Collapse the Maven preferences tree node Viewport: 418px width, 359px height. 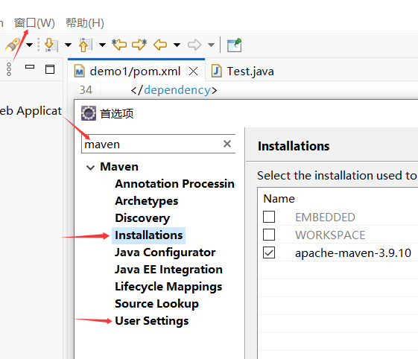pyautogui.click(x=90, y=168)
